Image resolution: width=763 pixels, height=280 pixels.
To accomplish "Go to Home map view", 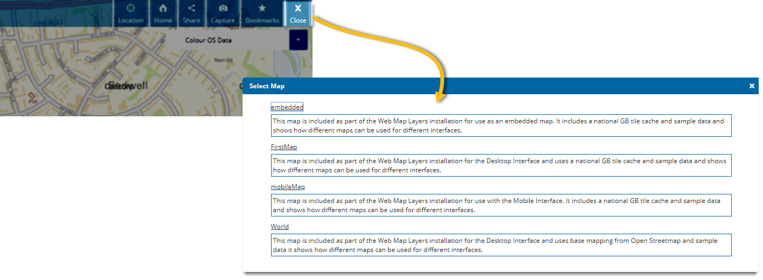I will coord(163,13).
